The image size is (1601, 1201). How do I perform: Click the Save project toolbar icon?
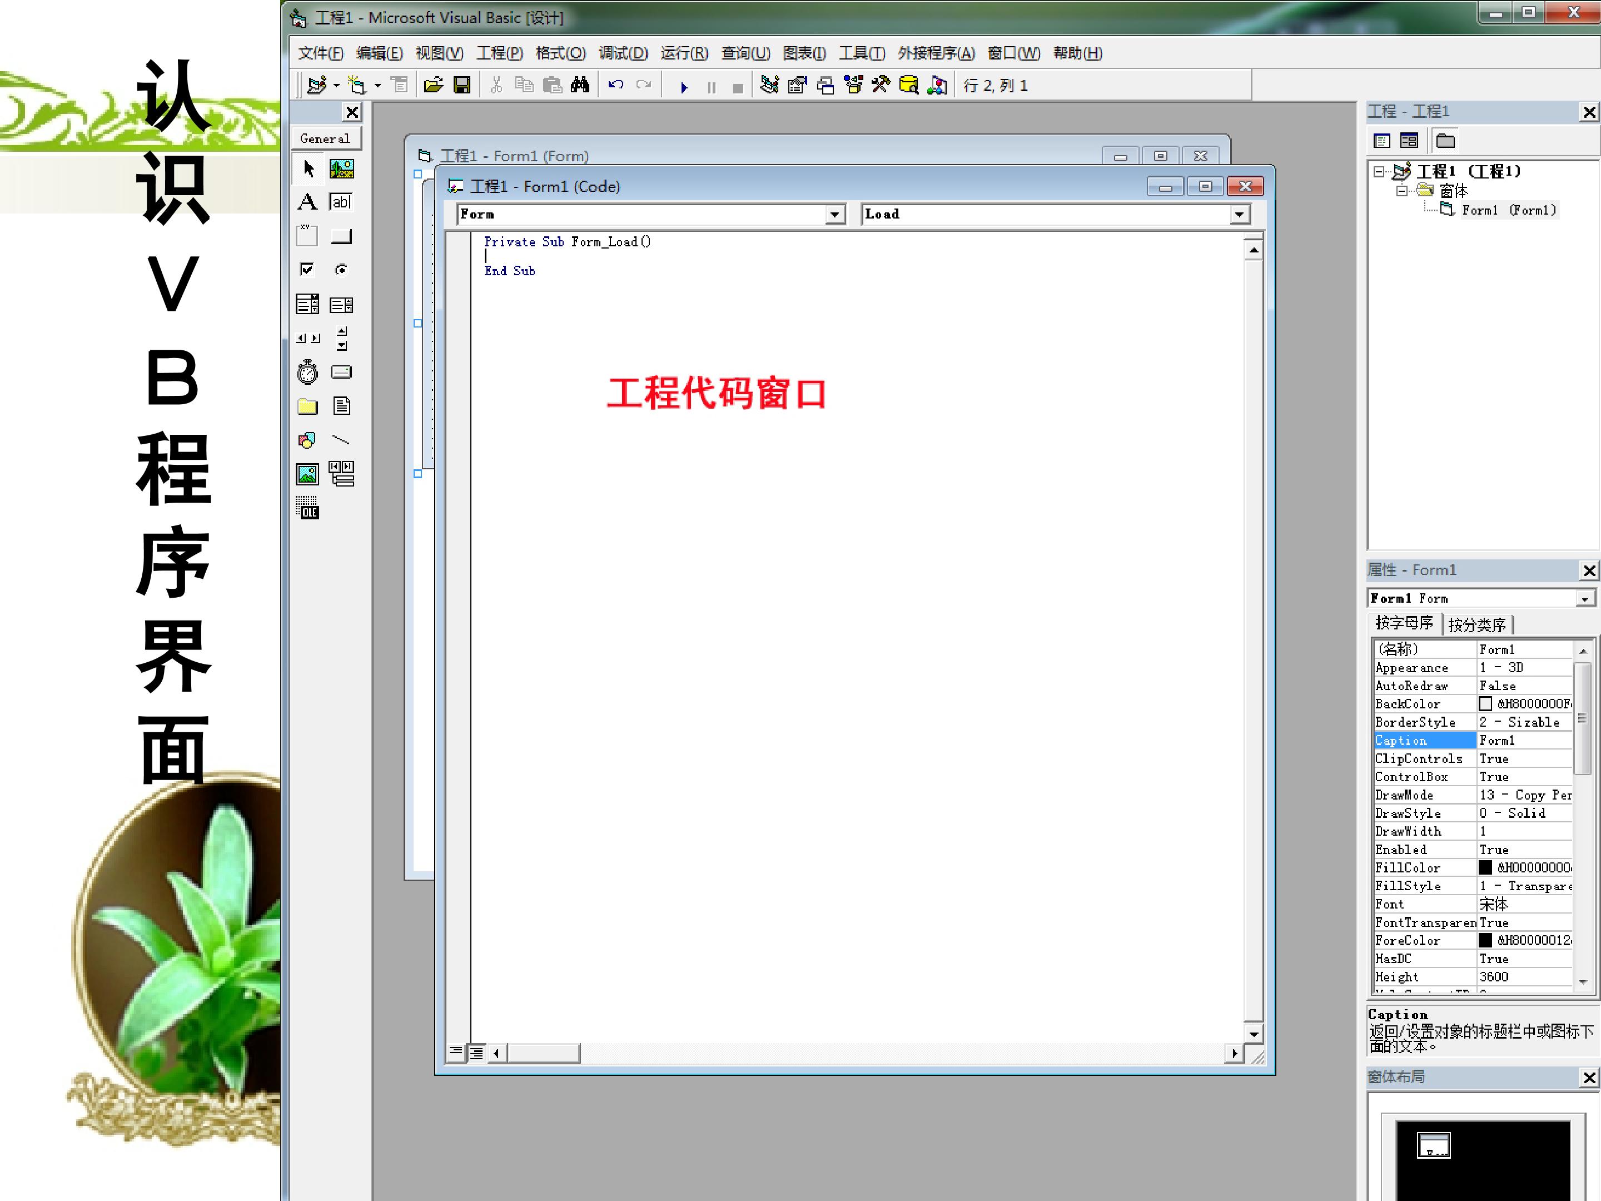462,86
